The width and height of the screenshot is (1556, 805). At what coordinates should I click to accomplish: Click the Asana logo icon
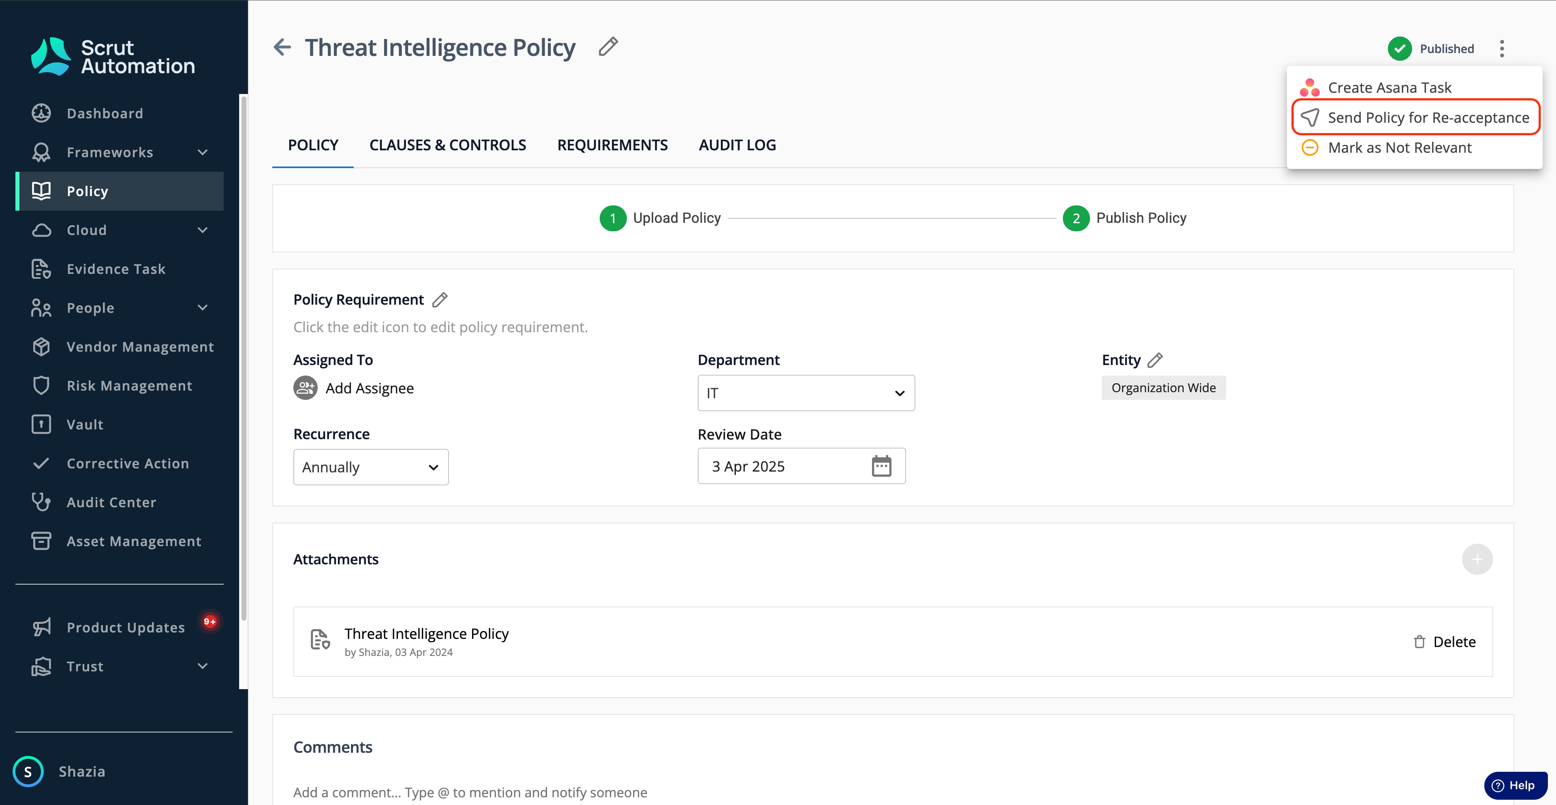pos(1309,88)
